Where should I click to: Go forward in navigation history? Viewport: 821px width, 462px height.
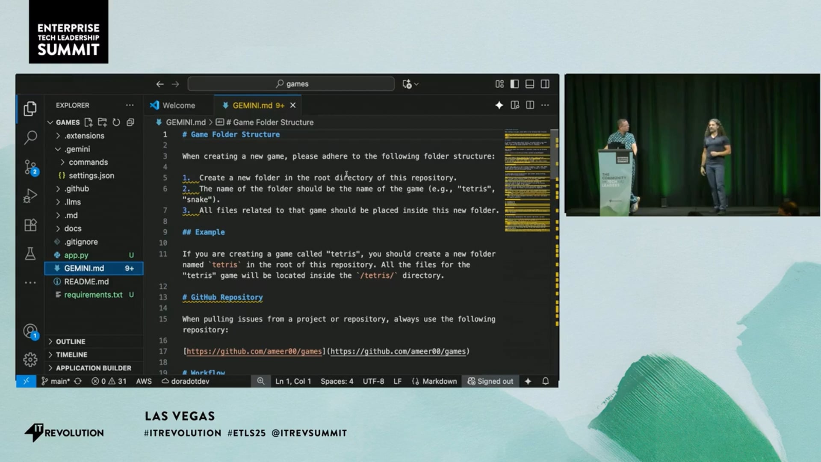(x=175, y=84)
